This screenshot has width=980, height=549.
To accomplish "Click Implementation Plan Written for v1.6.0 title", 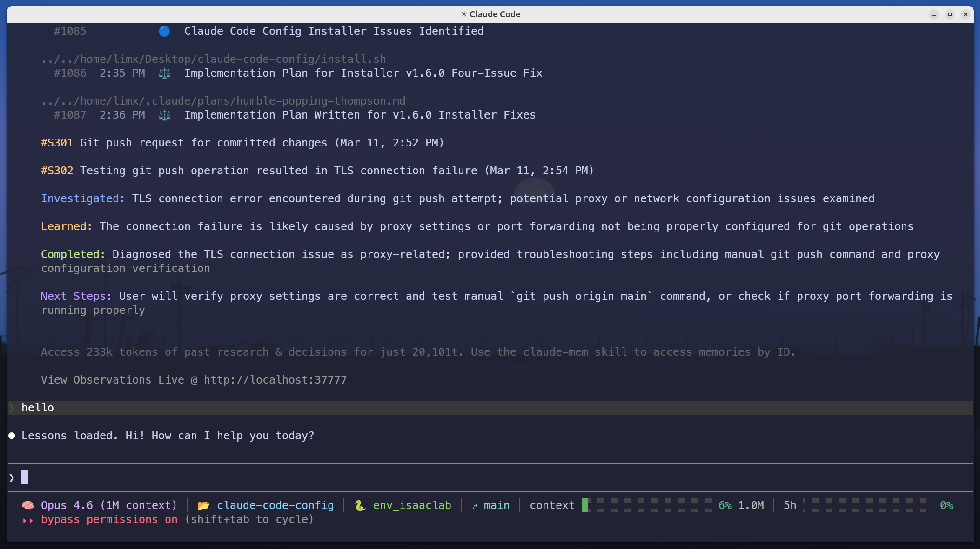I will pyautogui.click(x=360, y=115).
